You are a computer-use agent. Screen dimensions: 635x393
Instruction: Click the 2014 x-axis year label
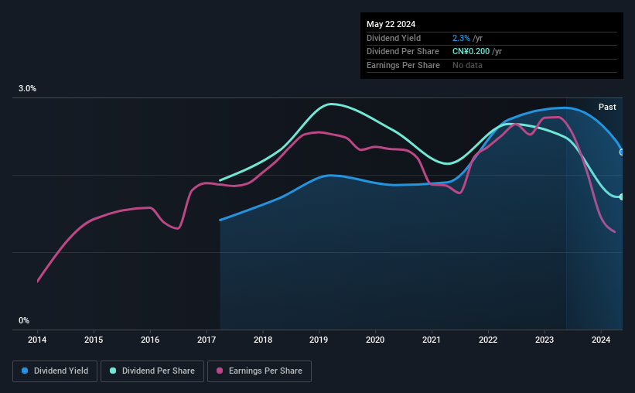coord(37,340)
